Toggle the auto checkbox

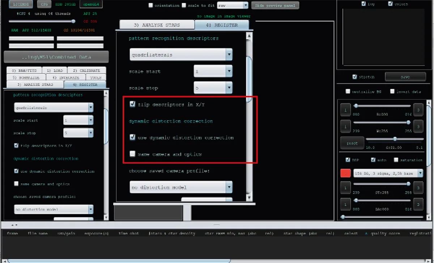373,160
